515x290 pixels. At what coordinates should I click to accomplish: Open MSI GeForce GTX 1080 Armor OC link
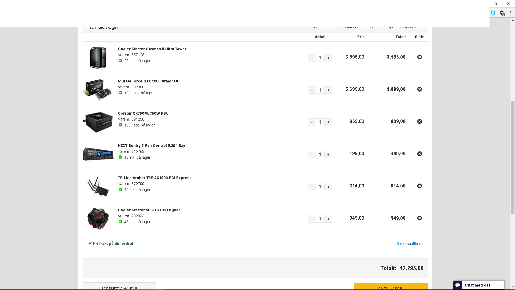pyautogui.click(x=149, y=81)
